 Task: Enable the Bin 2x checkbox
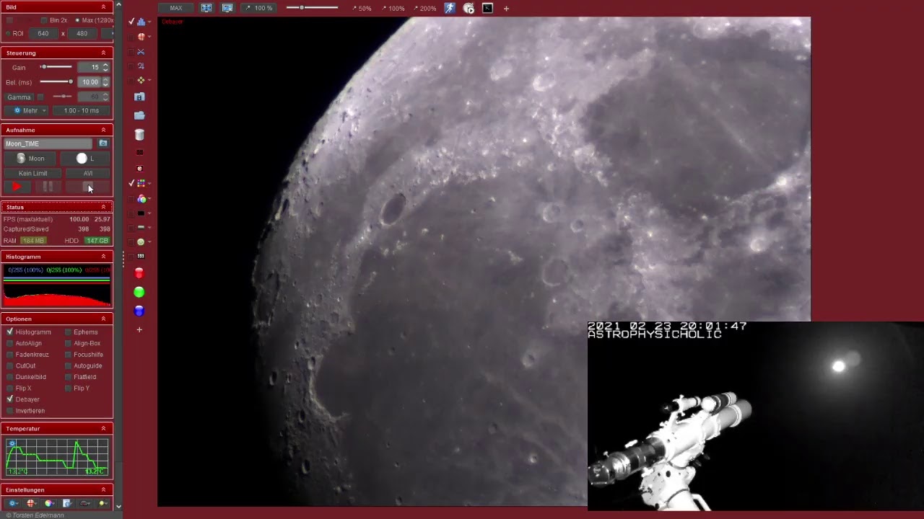click(x=44, y=20)
